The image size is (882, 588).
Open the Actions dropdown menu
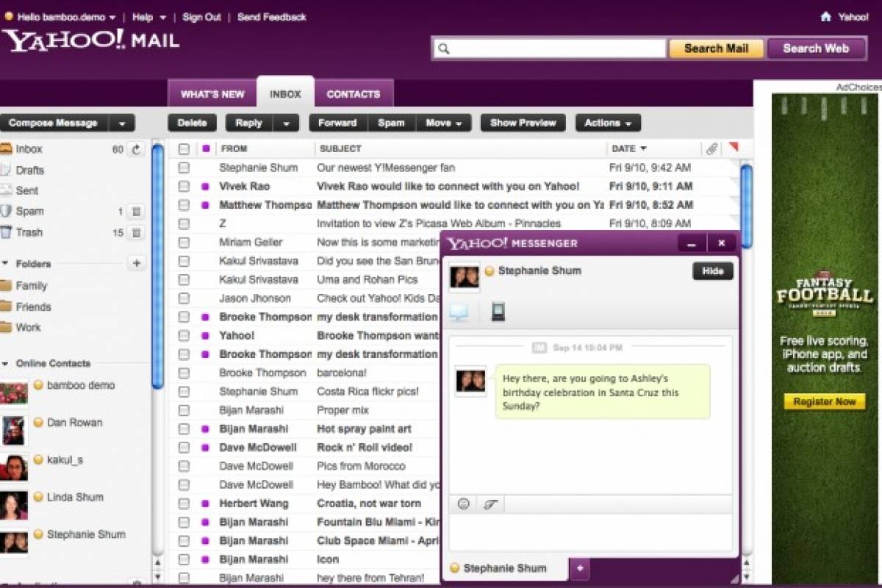tap(608, 123)
